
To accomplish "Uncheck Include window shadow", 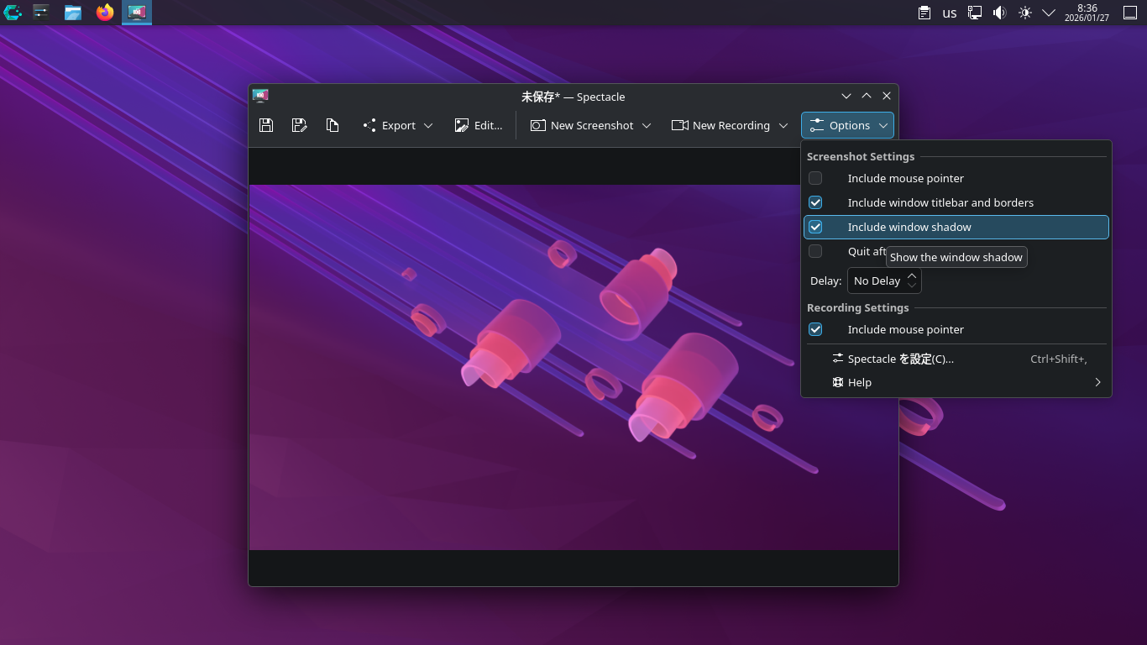I will tap(815, 227).
